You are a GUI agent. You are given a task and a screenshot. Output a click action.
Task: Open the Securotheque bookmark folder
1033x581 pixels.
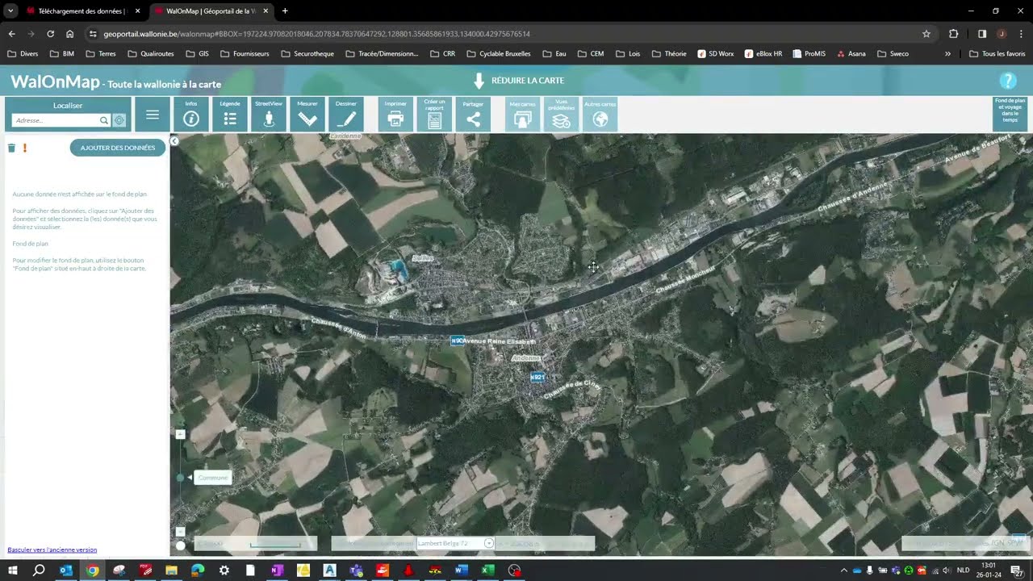pyautogui.click(x=307, y=54)
